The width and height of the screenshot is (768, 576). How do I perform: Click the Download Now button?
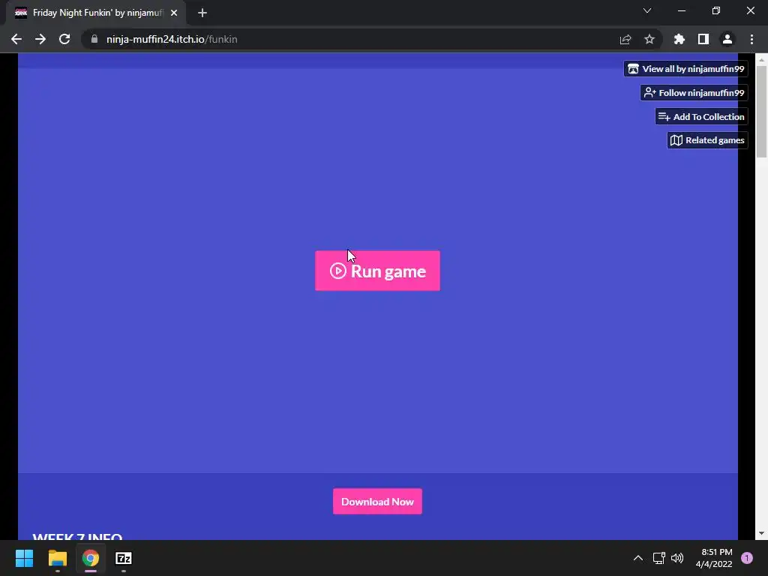click(377, 502)
